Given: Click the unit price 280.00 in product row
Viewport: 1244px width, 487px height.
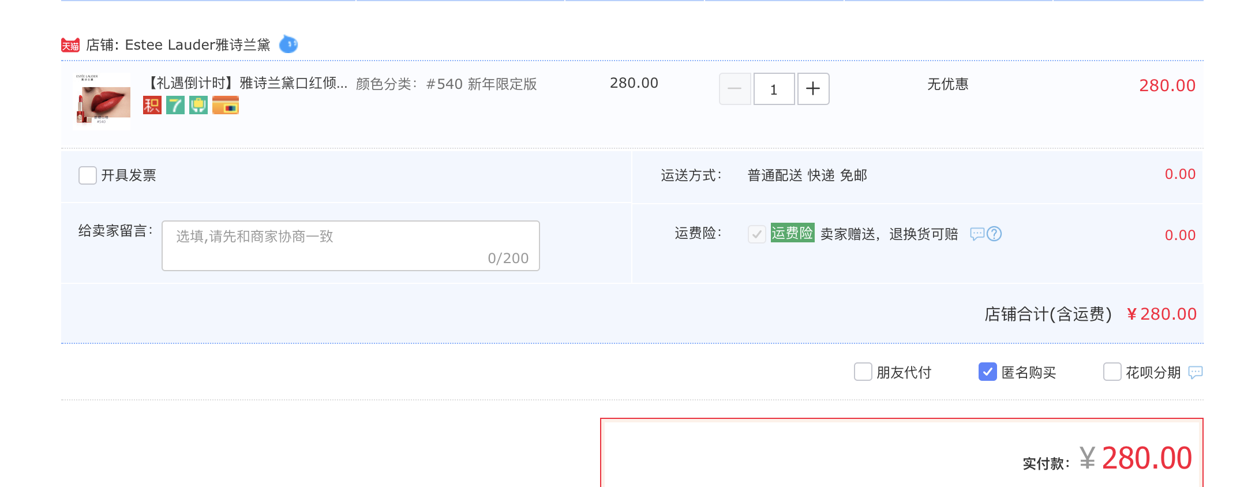Looking at the screenshot, I should pyautogui.click(x=634, y=83).
